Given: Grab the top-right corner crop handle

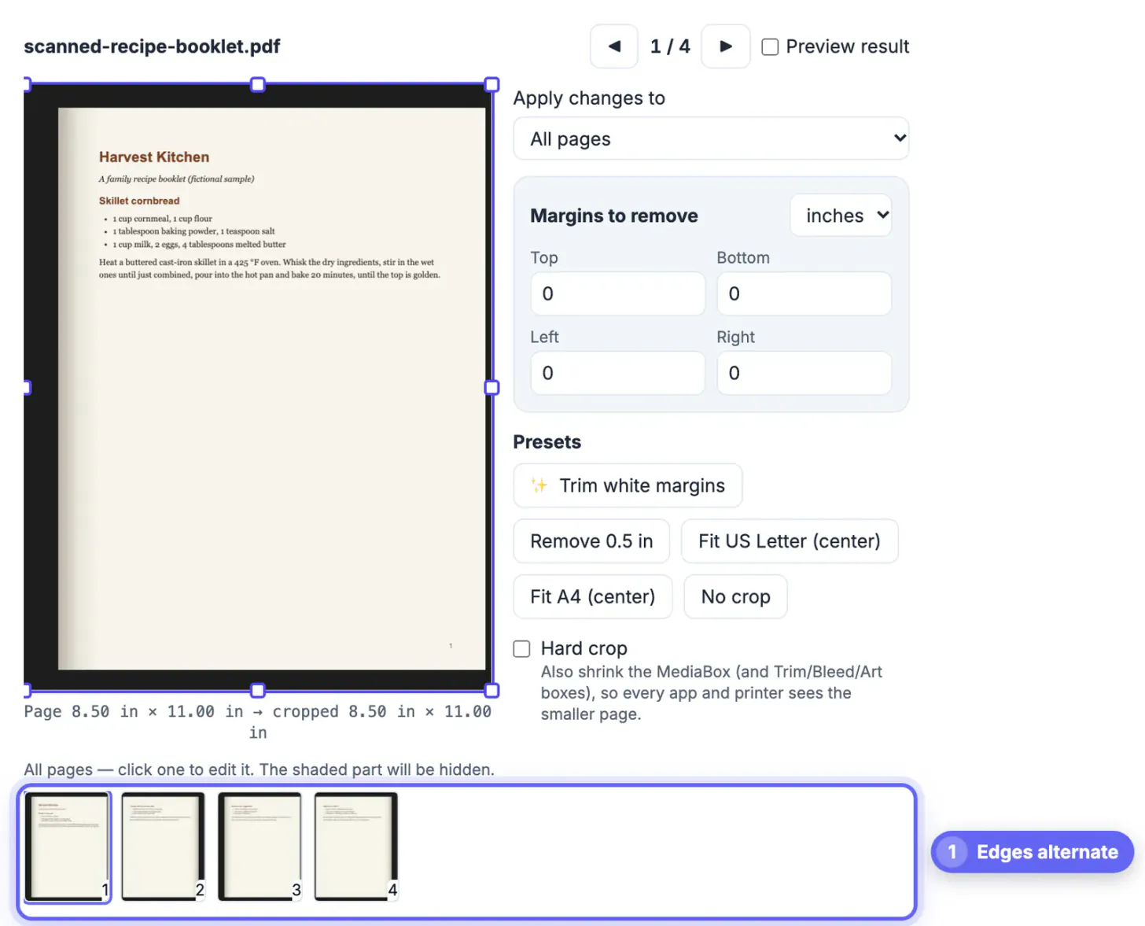Looking at the screenshot, I should (492, 84).
